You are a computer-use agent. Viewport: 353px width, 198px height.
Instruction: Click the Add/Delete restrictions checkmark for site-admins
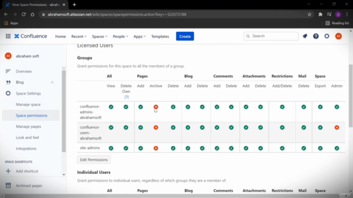pyautogui.click(x=282, y=148)
